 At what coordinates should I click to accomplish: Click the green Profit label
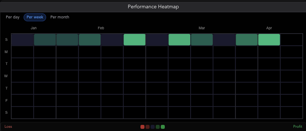coord(298,127)
